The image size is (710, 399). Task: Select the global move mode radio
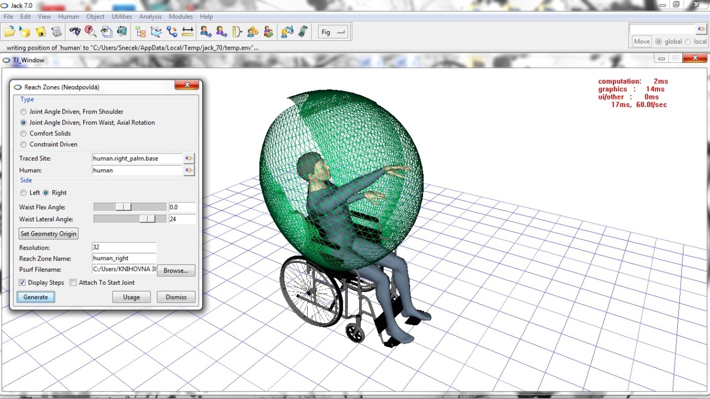658,42
